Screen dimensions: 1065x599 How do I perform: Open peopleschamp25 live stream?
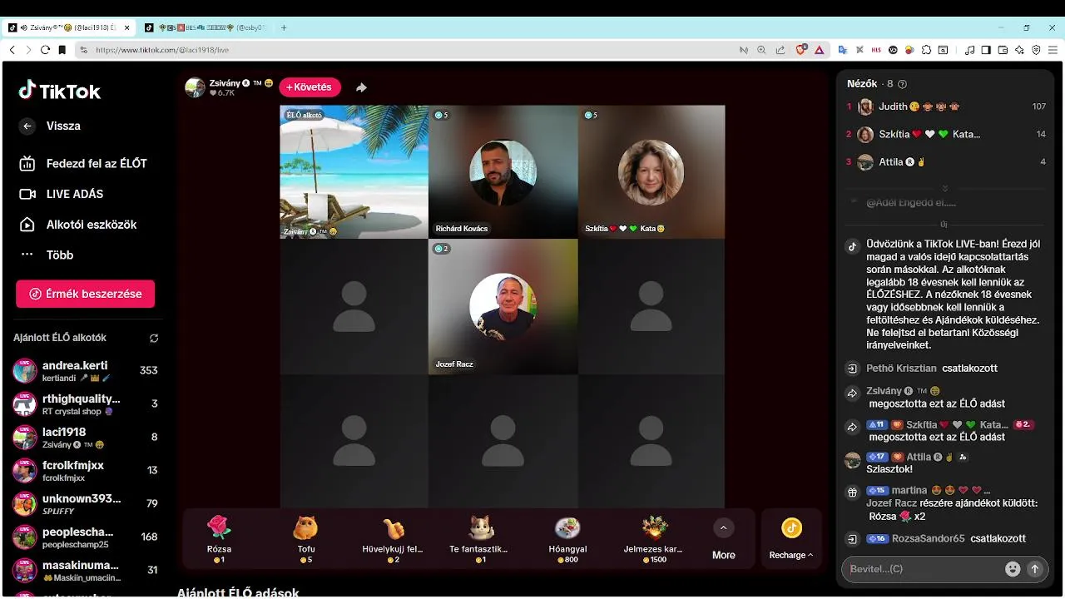[x=86, y=537]
